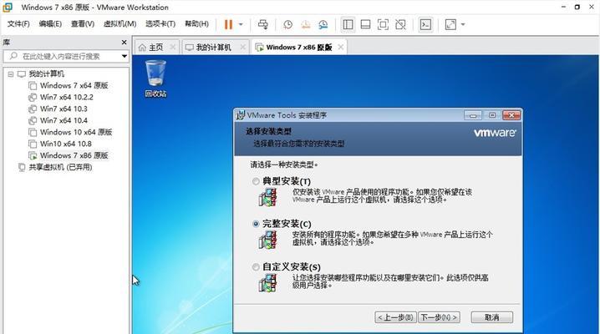Viewport: 600px width, 334px height.
Task: Open the library search dropdown arrow
Action: click(124, 56)
